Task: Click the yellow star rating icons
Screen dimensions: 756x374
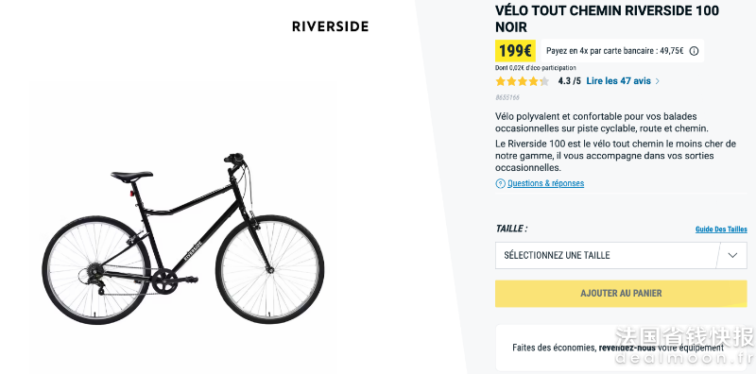Action: pyautogui.click(x=523, y=81)
